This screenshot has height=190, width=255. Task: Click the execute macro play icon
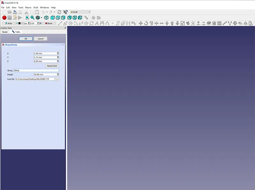click(20, 18)
